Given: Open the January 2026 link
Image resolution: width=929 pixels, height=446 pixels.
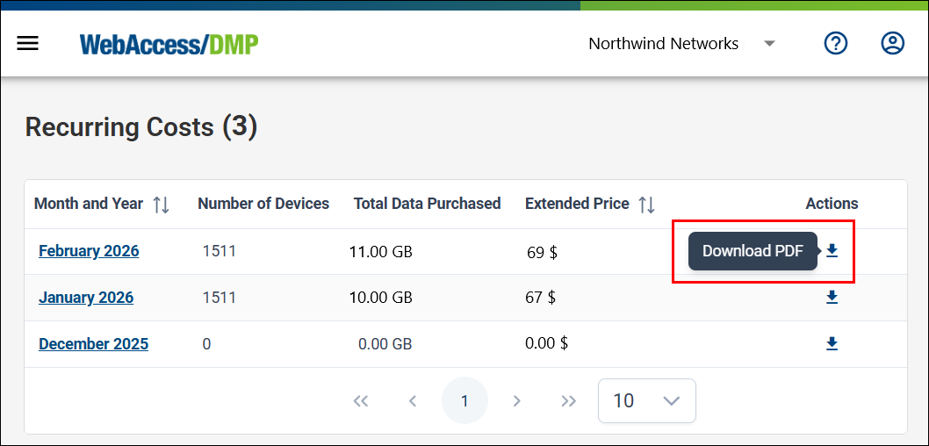Looking at the screenshot, I should click(x=86, y=298).
